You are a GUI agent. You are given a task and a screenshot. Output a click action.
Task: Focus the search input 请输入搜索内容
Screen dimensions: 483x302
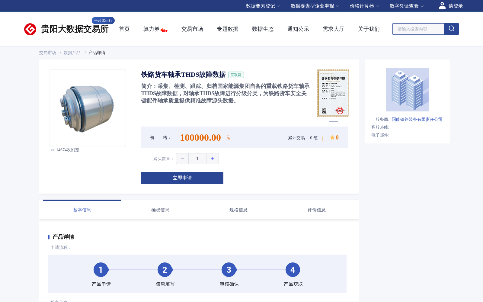pos(418,29)
